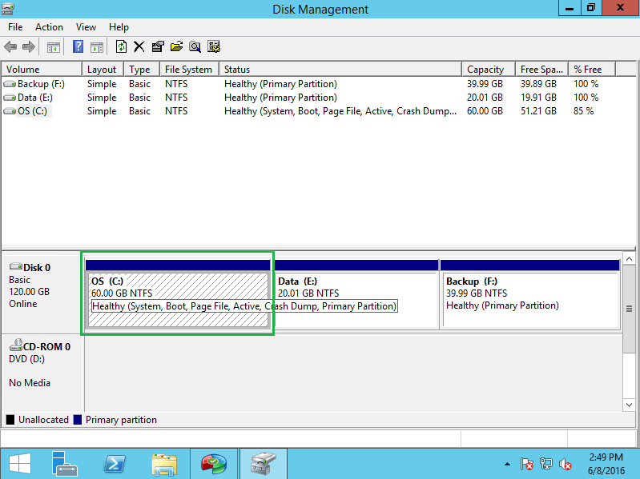This screenshot has height=479, width=640.
Task: Sort by the Layout column header
Action: [x=103, y=70]
